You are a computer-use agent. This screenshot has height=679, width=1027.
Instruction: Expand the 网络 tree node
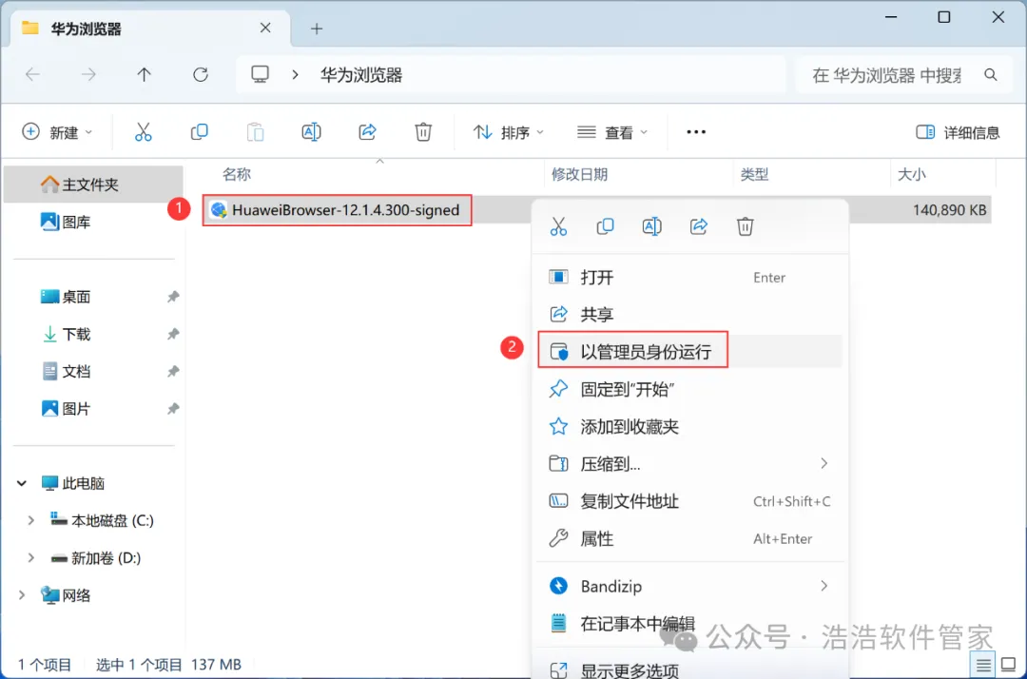[22, 595]
